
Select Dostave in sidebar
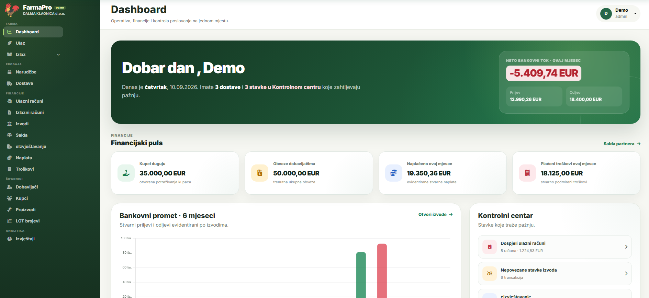point(33,83)
